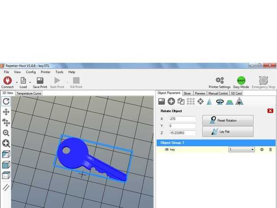277x208 pixels.
Task: Open the View menu
Action: [17, 72]
